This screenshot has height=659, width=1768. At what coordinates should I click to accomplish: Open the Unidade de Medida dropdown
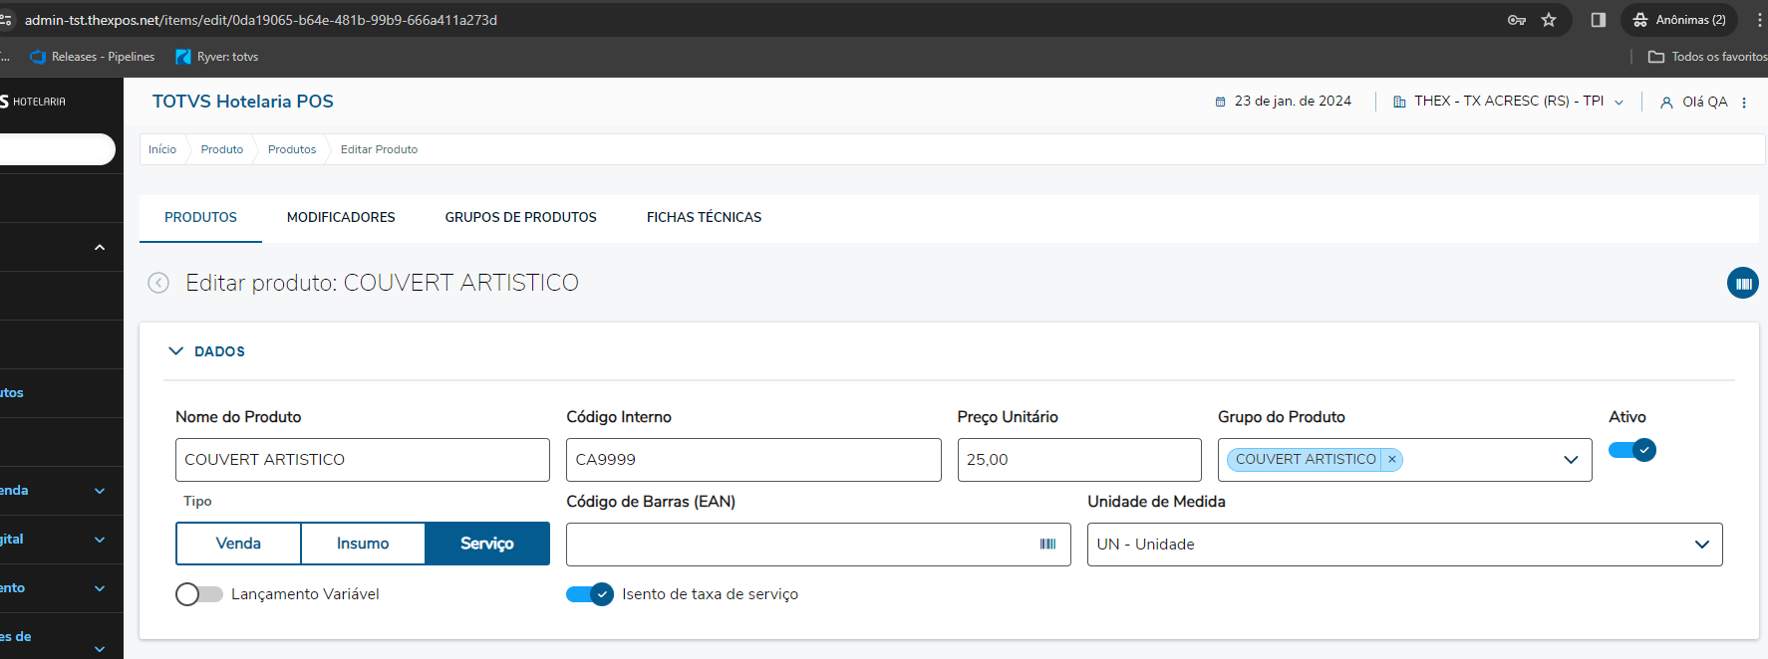tap(1701, 545)
